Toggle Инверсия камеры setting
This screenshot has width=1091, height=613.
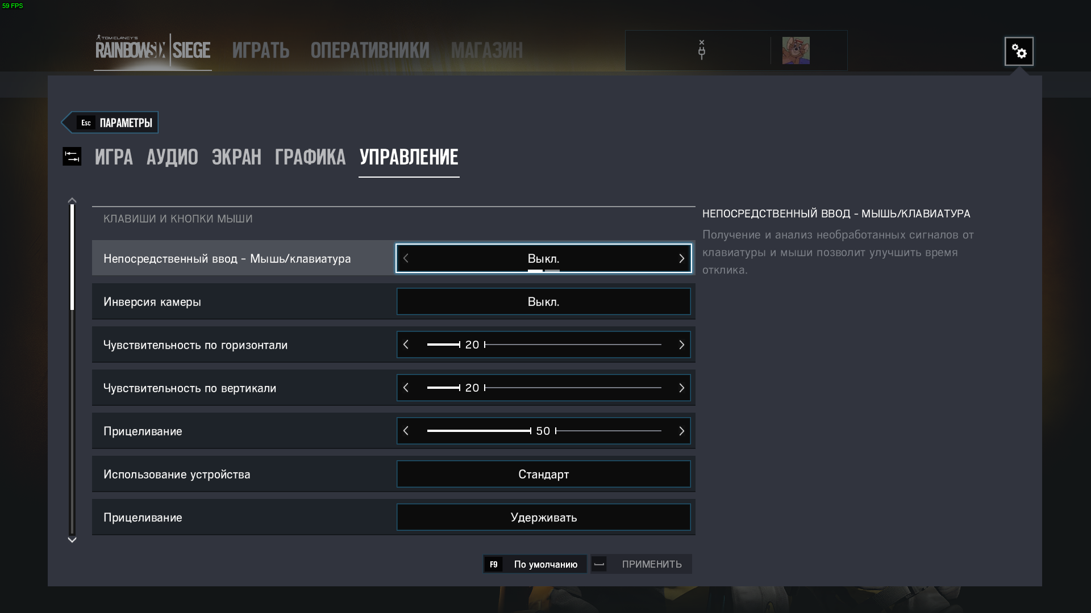tap(543, 301)
